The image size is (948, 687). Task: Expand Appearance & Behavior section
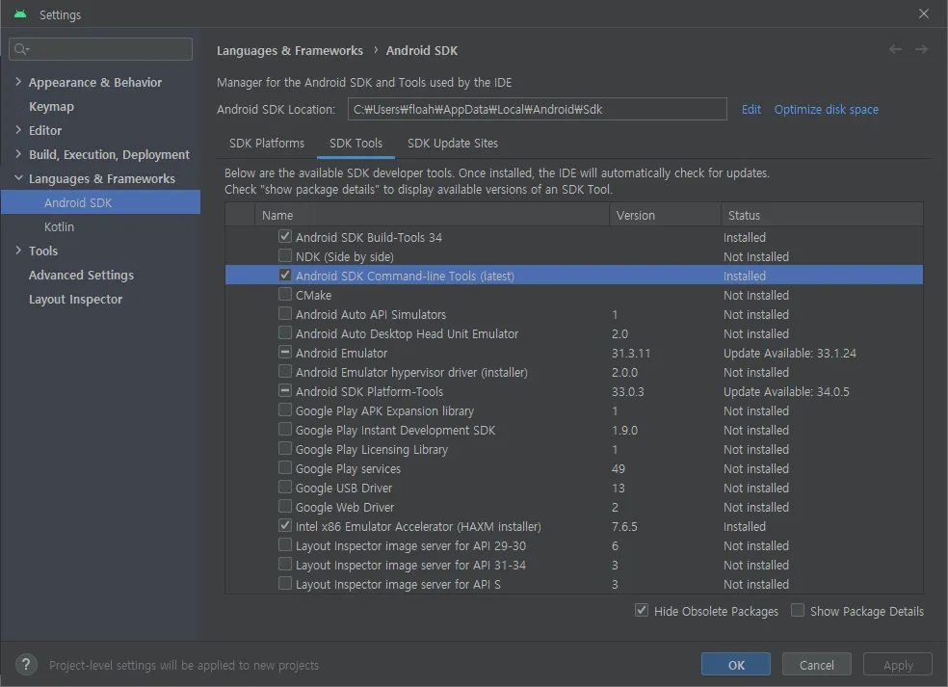(18, 82)
